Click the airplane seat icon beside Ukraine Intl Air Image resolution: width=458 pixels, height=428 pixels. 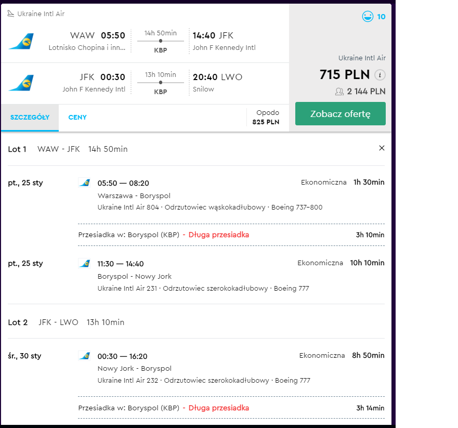point(11,14)
